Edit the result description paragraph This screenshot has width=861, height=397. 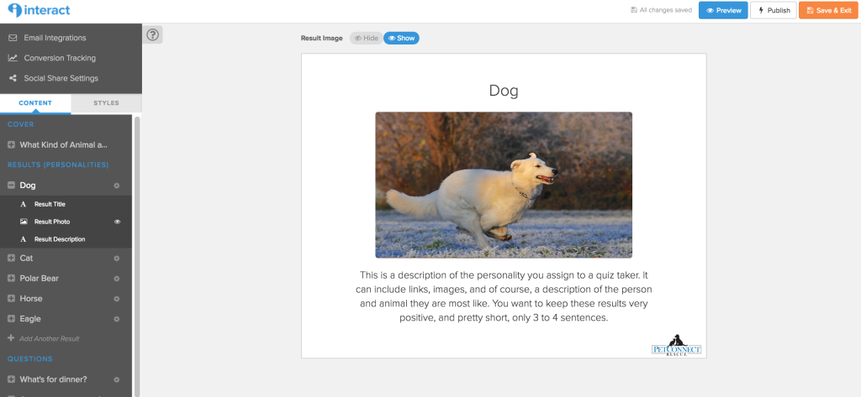click(504, 295)
